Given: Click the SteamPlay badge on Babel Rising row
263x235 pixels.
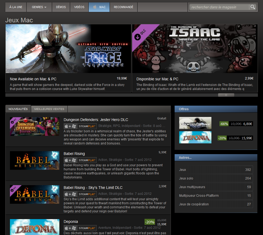Looking at the screenshot, I should pos(87,160).
